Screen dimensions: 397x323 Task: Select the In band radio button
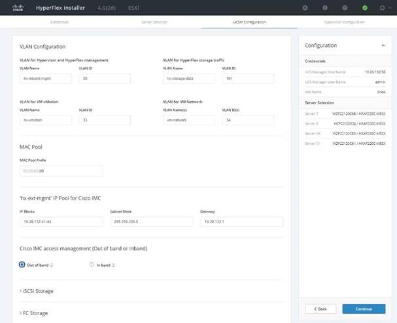92,264
